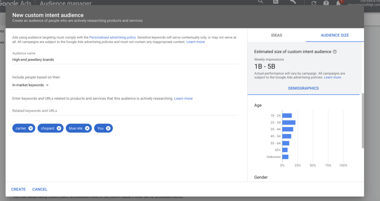Click the 25 - 34 age bar
This screenshot has width=380, height=201.
[x=289, y=123]
